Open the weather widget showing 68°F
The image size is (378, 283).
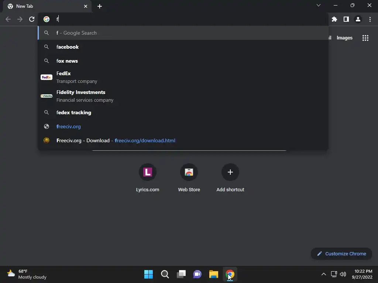(27, 274)
